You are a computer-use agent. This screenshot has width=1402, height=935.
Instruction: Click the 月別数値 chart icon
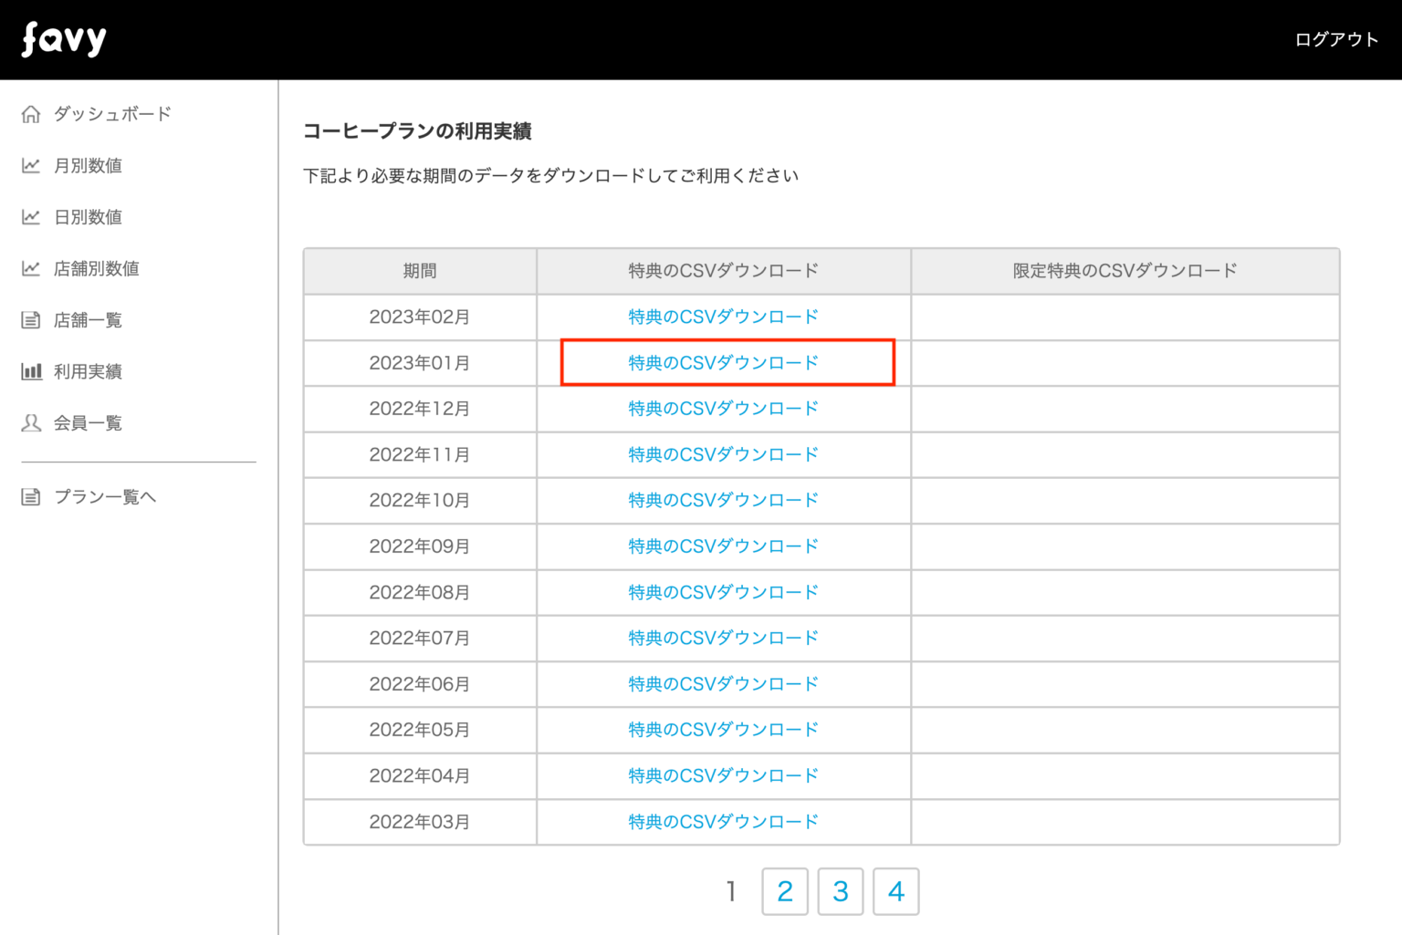pyautogui.click(x=32, y=165)
